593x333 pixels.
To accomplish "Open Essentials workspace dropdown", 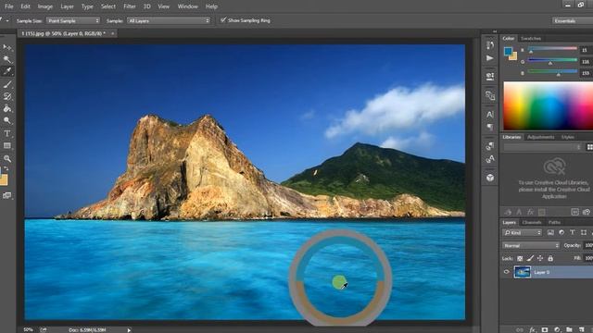I will point(573,20).
